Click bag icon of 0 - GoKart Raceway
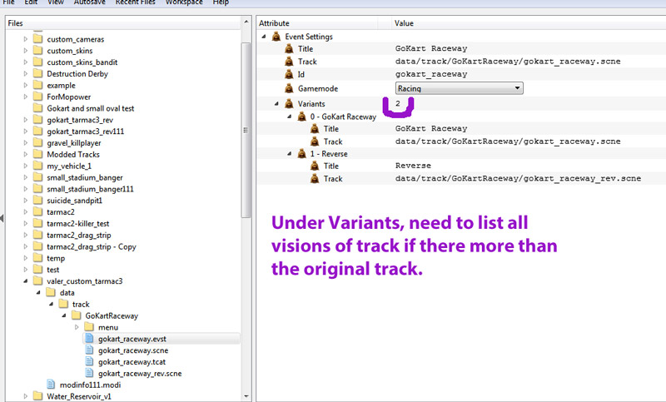The height and width of the screenshot is (402, 666). click(x=301, y=117)
